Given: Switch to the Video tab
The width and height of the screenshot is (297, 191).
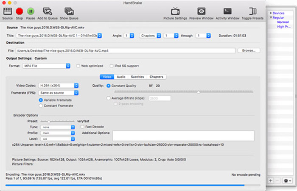Looking at the screenshot, I should 107,77.
